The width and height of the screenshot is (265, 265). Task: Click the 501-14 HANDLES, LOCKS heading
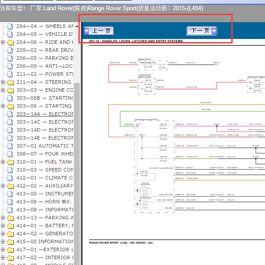[136, 41]
